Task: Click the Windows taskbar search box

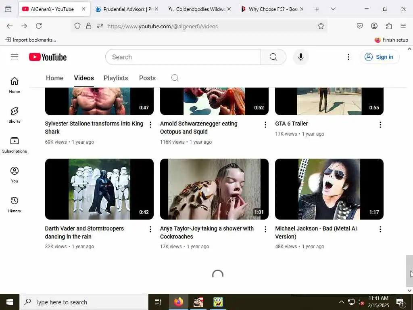Action: 84,302
